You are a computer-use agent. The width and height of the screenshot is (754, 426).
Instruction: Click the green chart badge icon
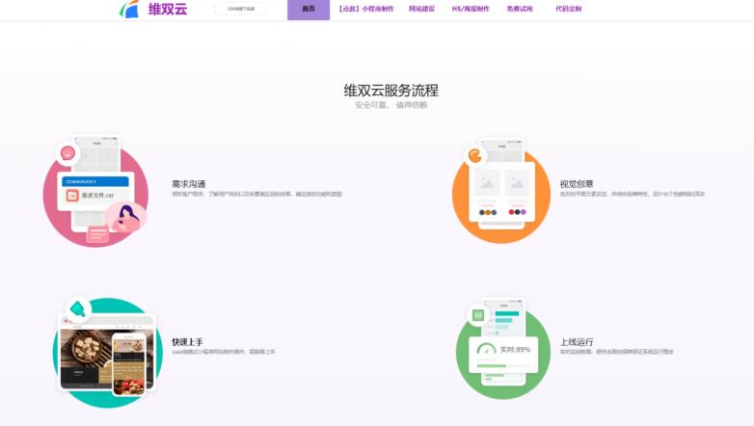pos(478,315)
